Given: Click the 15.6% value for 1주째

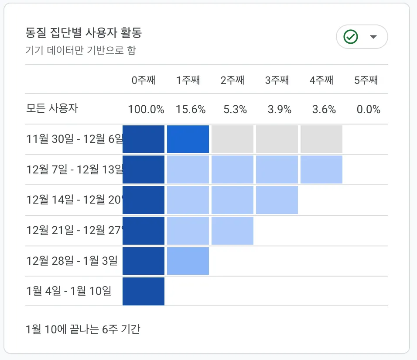Looking at the screenshot, I should [x=191, y=109].
